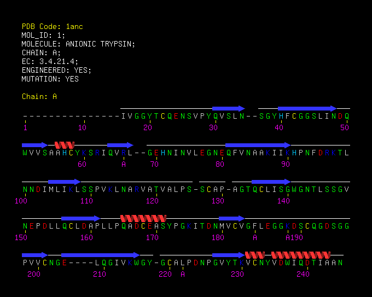This screenshot has height=297, width=372.
Task: Click the short red helix above VCNY
Action: pos(255,255)
